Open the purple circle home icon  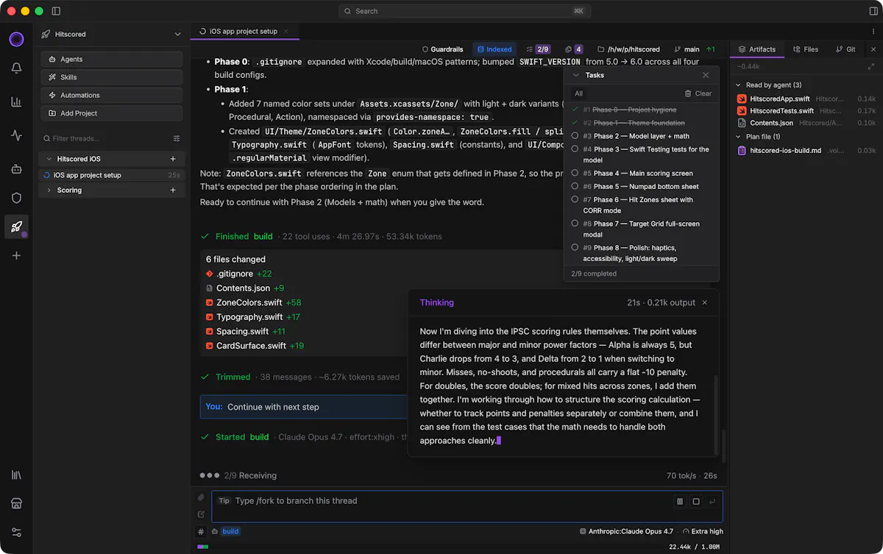tap(16, 40)
